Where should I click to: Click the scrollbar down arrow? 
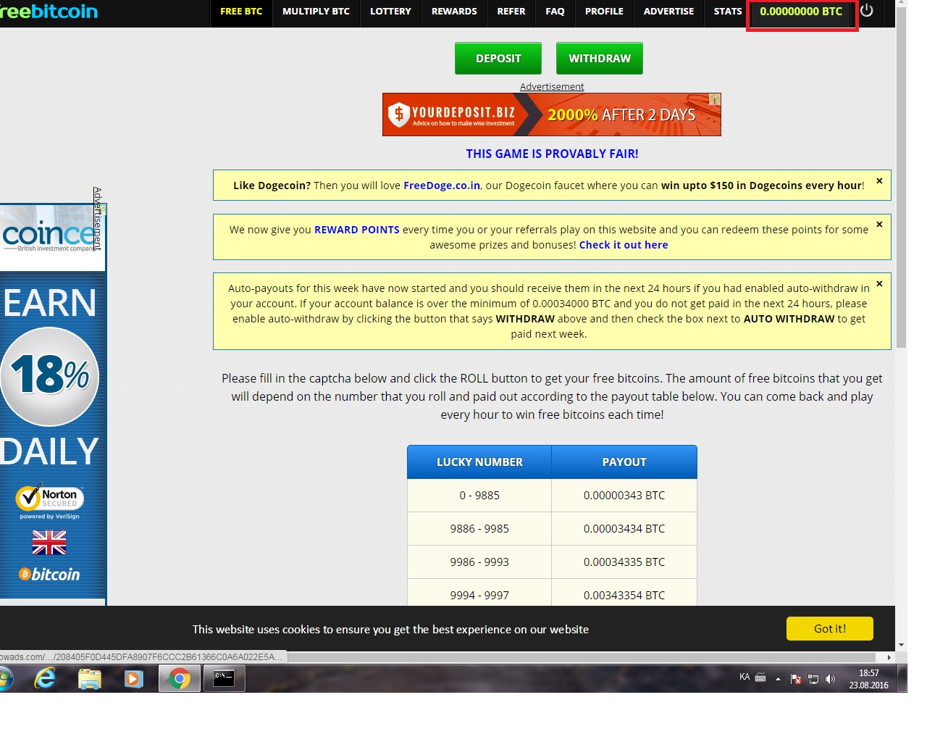pyautogui.click(x=902, y=645)
